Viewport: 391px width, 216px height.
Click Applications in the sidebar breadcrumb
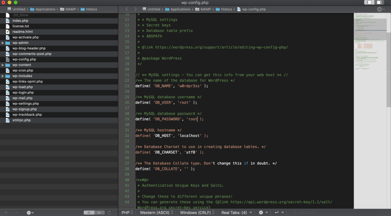click(x=45, y=9)
